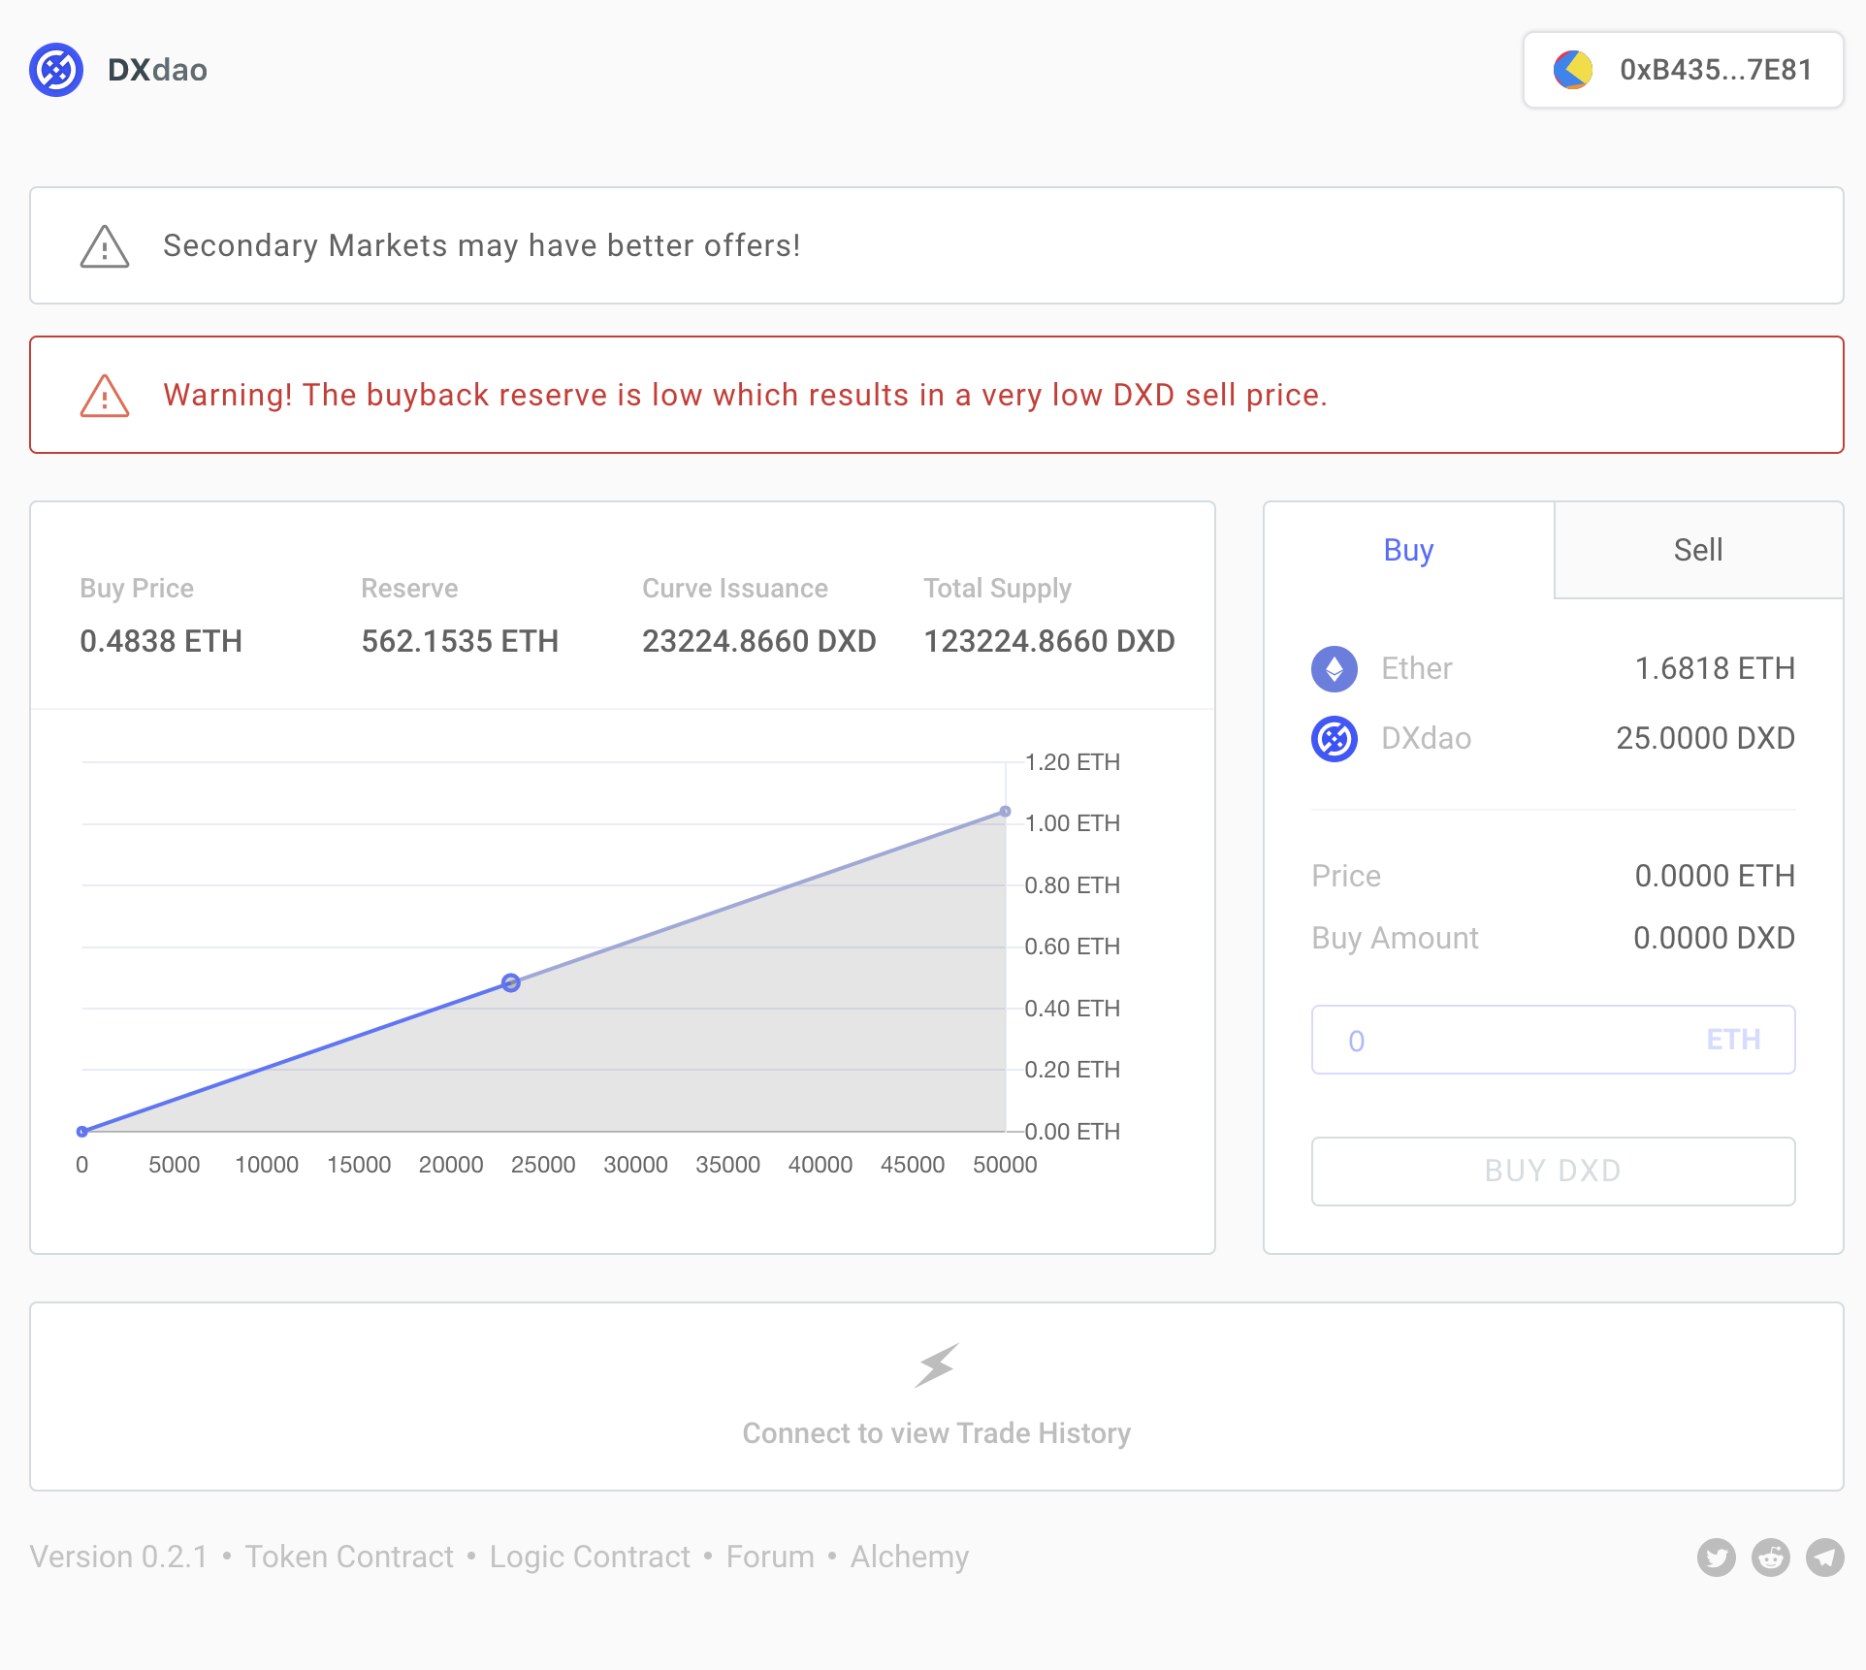Open wallet address 0xB435...7E81 button
This screenshot has height=1670, width=1866.
(1683, 70)
